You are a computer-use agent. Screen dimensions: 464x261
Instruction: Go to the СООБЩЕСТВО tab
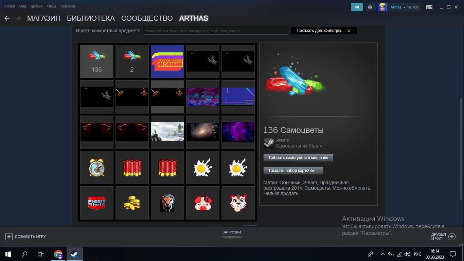[x=147, y=18]
